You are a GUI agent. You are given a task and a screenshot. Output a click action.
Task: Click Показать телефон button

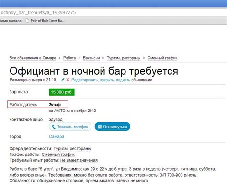tap(70, 127)
